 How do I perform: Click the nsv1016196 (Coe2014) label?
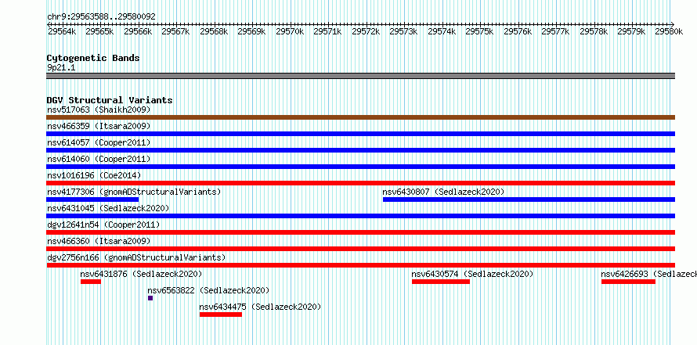[94, 175]
